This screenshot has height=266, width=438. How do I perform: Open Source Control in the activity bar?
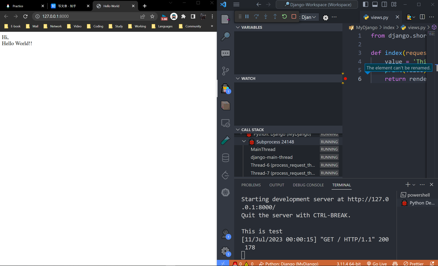click(225, 70)
